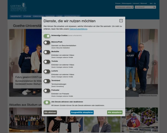Screen dimensions: 167x133
Task: Open the CPI SCALE news thumbnail
Action: 140,120
